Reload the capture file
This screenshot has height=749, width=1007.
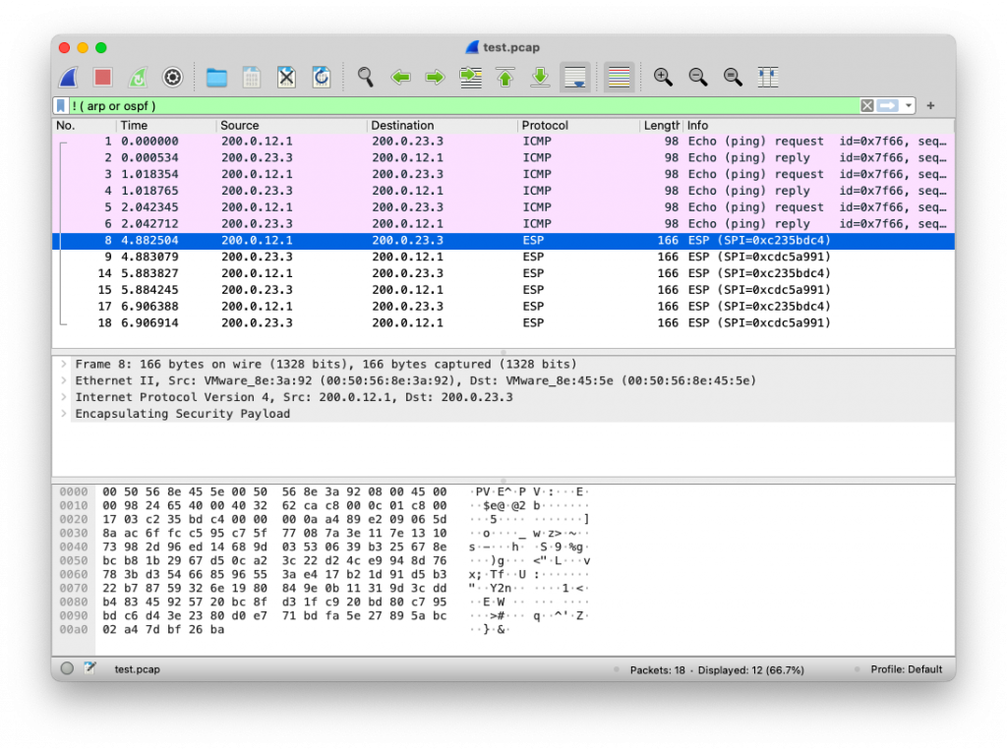click(x=322, y=77)
